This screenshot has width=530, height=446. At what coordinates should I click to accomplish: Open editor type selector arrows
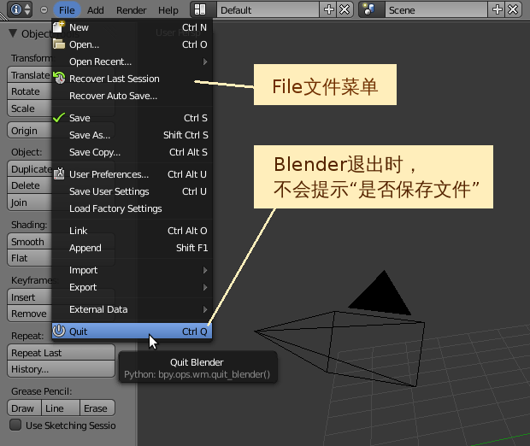(27, 9)
